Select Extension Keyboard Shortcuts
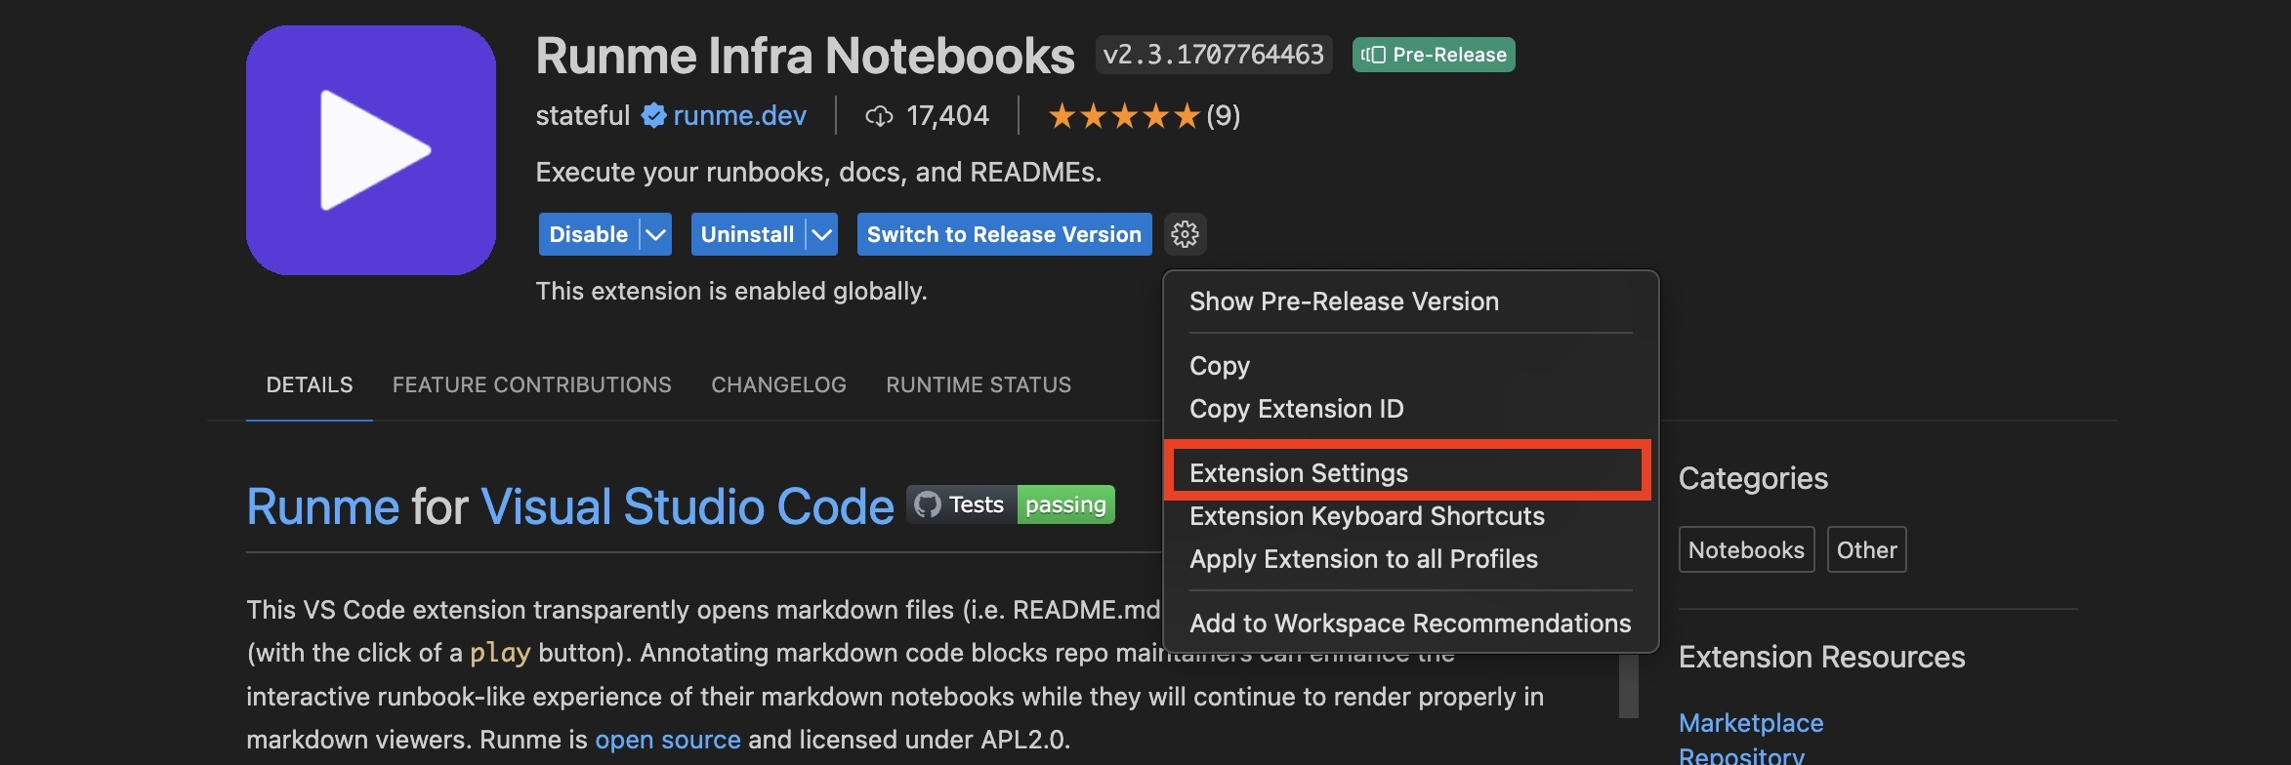This screenshot has height=765, width=2291. pyautogui.click(x=1410, y=516)
